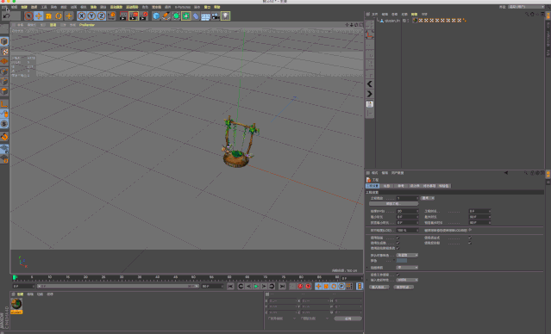Open the view clipping dropdown
Image resolution: width=551 pixels, height=334 pixels.
tap(407, 268)
